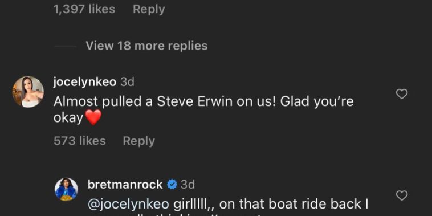This screenshot has height=216, width=432.
Task: Go to bretmanrock username profile
Action: 125,184
